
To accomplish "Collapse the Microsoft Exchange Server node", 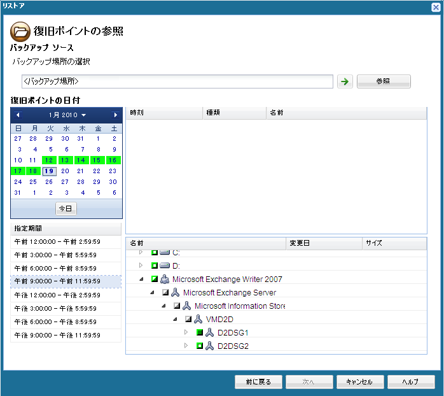I will click(152, 292).
